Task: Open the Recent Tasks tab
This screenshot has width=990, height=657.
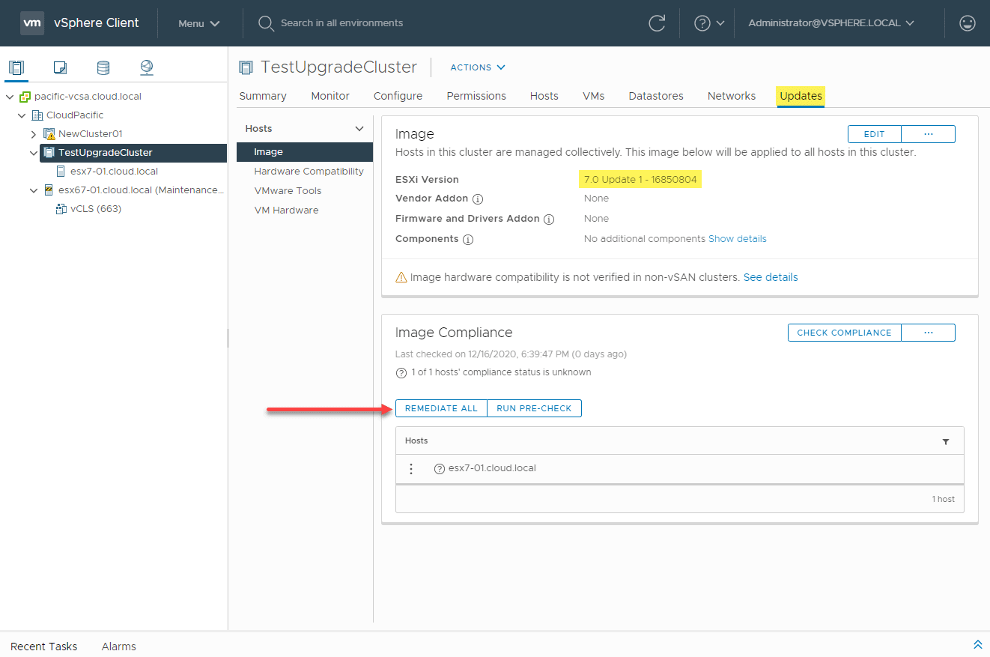Action: pyautogui.click(x=44, y=647)
